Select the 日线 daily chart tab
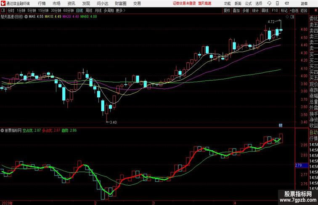The width and height of the screenshot is (318, 205). pyautogui.click(x=79, y=11)
